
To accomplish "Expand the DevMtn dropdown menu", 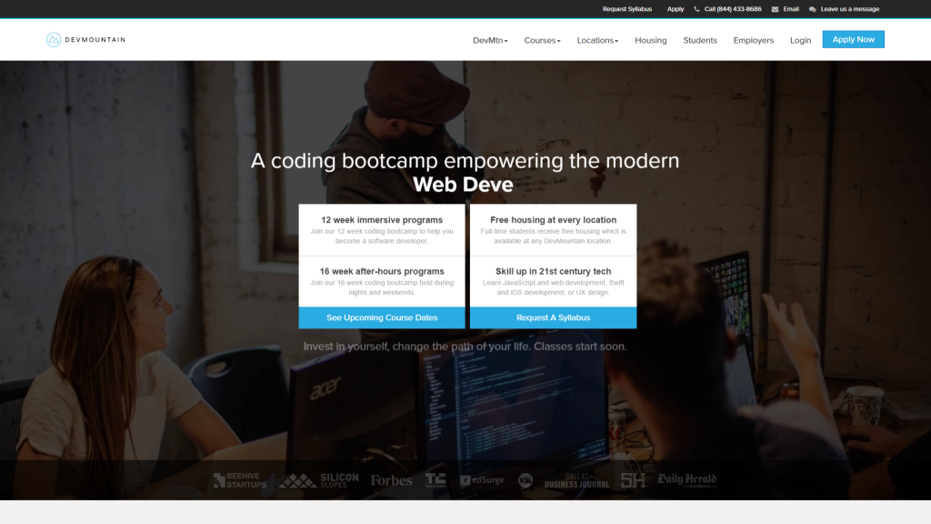I will pos(490,40).
